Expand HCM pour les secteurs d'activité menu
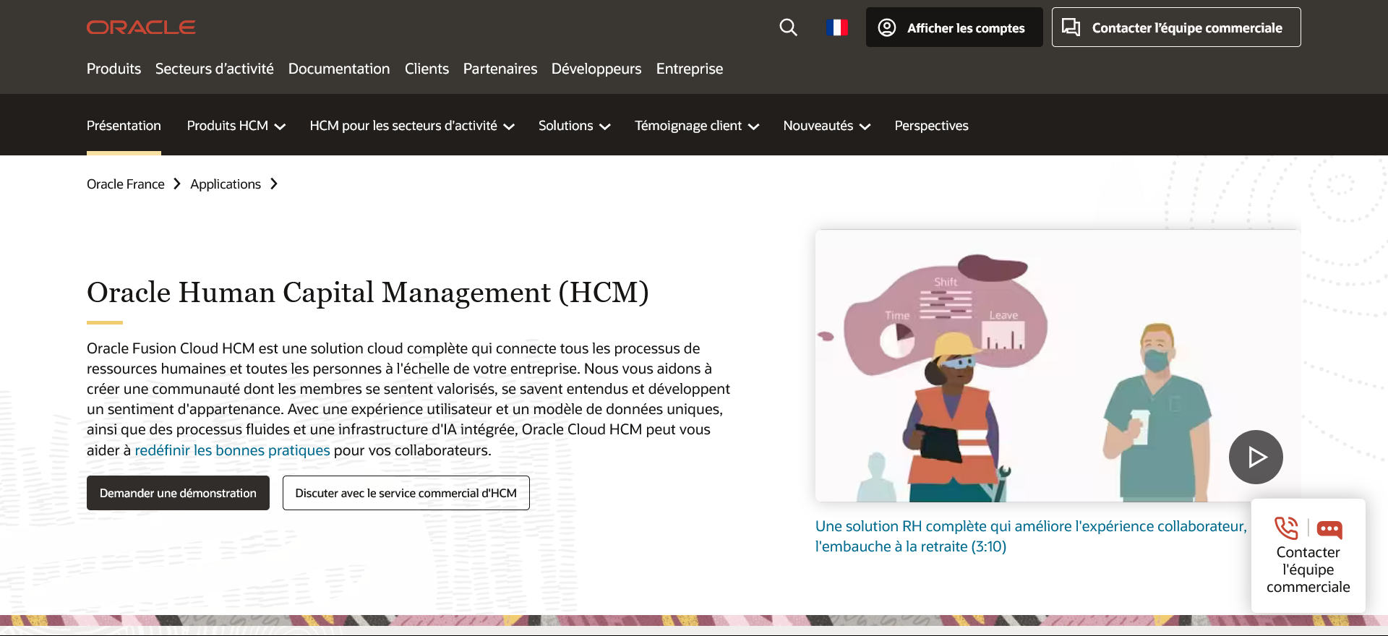1388x636 pixels. pos(412,126)
